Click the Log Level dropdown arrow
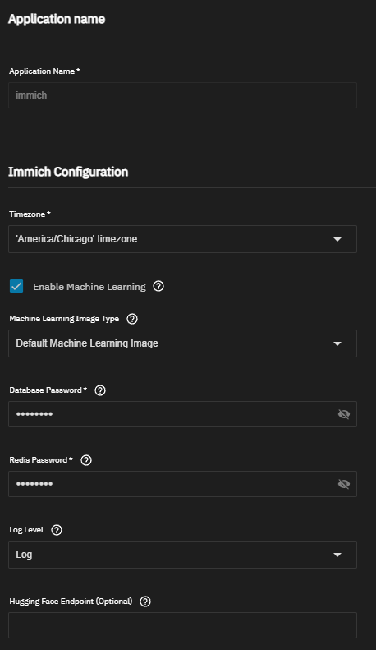Viewport: 376px width, 650px height. coord(337,555)
